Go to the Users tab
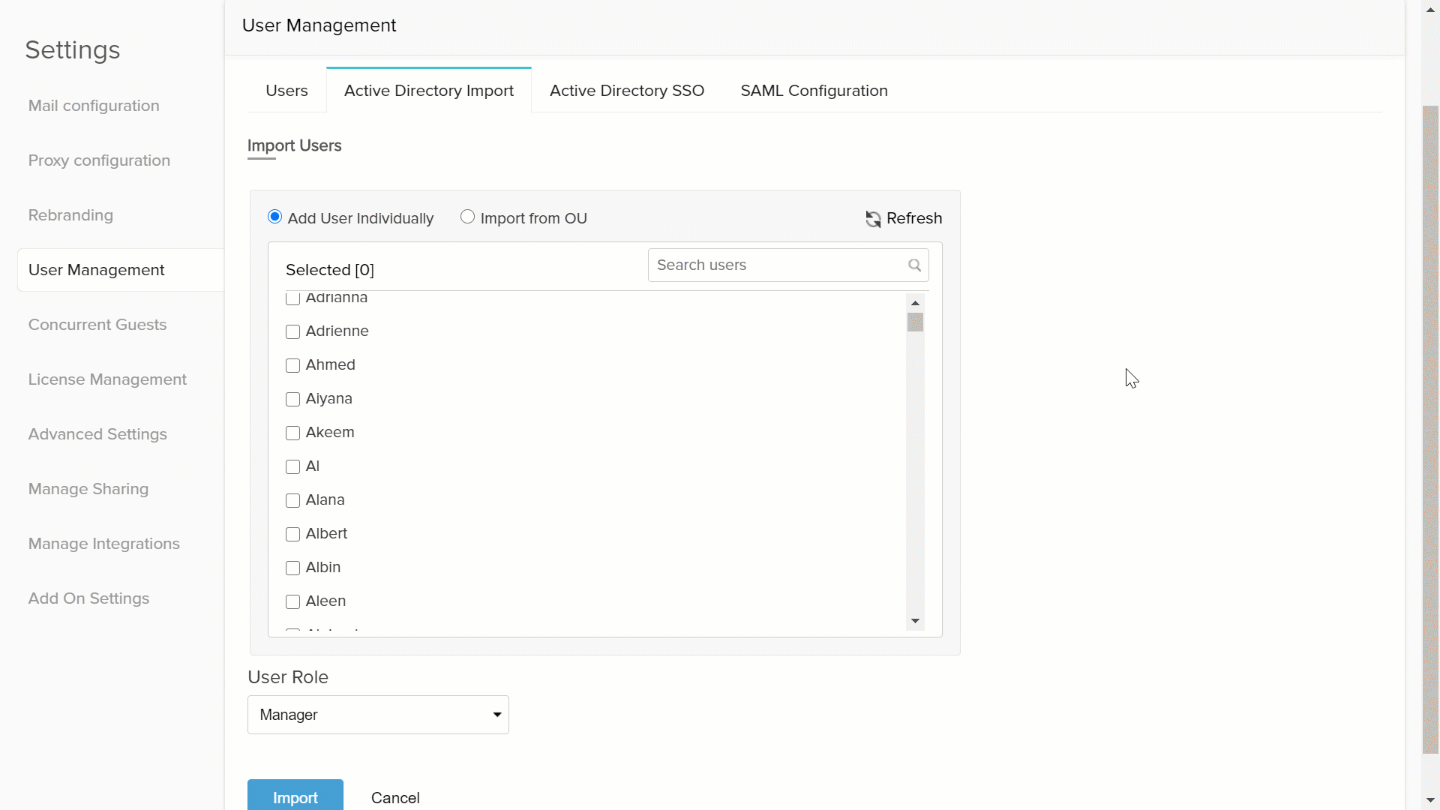The height and width of the screenshot is (810, 1440). click(286, 91)
